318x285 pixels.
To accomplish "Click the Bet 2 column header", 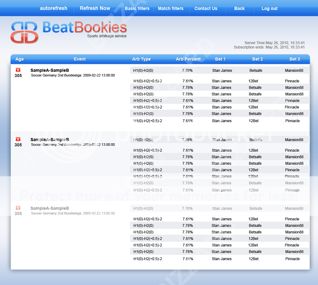I will (257, 59).
